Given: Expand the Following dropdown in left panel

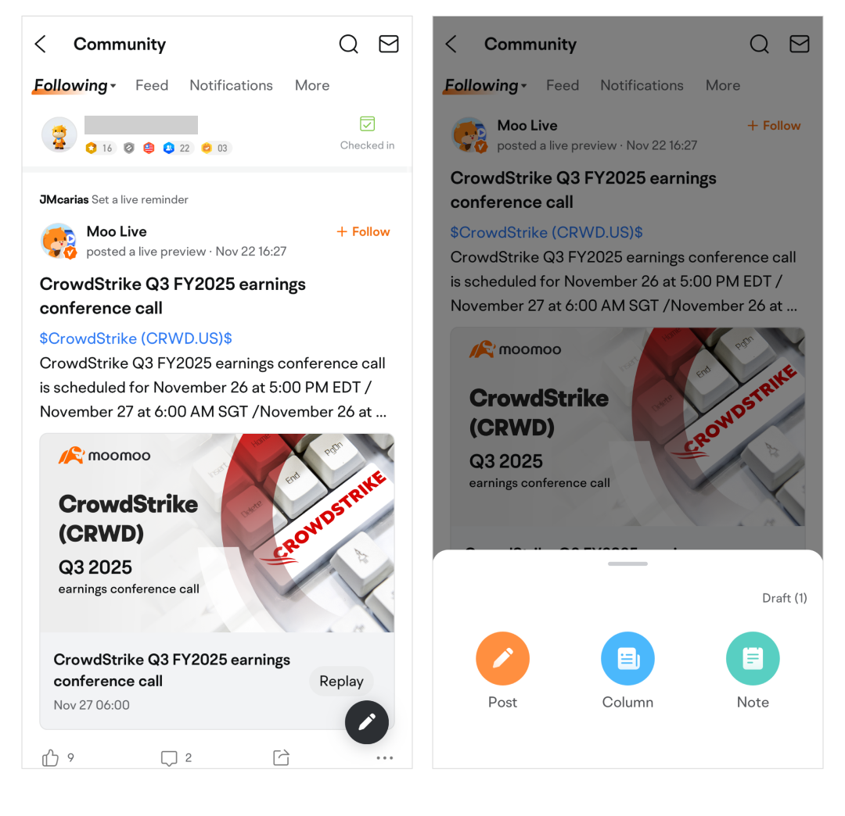Looking at the screenshot, I should [x=75, y=85].
